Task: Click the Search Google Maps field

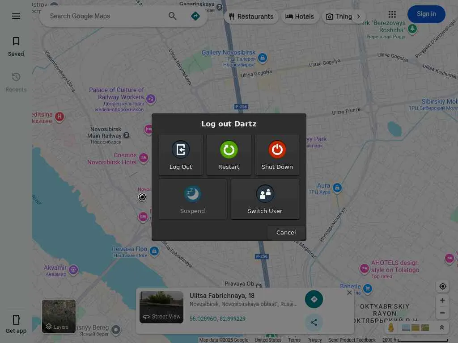Action: (106, 16)
